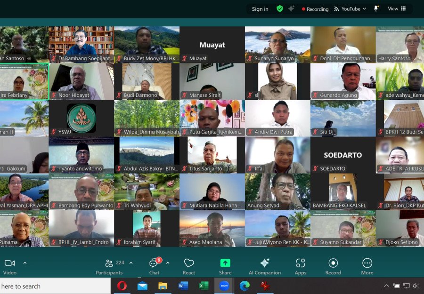The height and width of the screenshot is (294, 424).
Task: Expand the chat options arrow beside Chat
Action: [x=168, y=263]
